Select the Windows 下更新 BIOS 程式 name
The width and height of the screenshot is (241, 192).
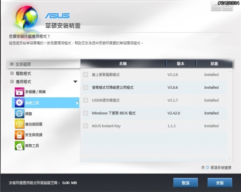tap(114, 113)
